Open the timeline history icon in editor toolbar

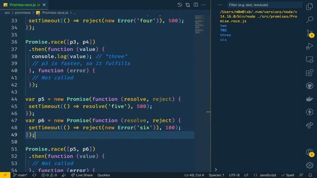[179, 5]
